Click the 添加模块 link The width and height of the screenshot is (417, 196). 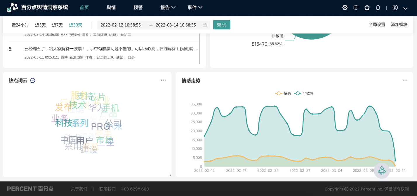[399, 25]
